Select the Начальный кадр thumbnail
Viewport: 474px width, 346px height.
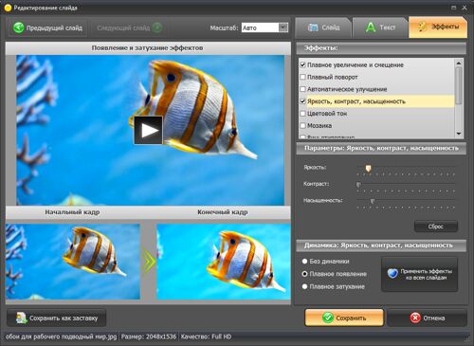point(73,262)
